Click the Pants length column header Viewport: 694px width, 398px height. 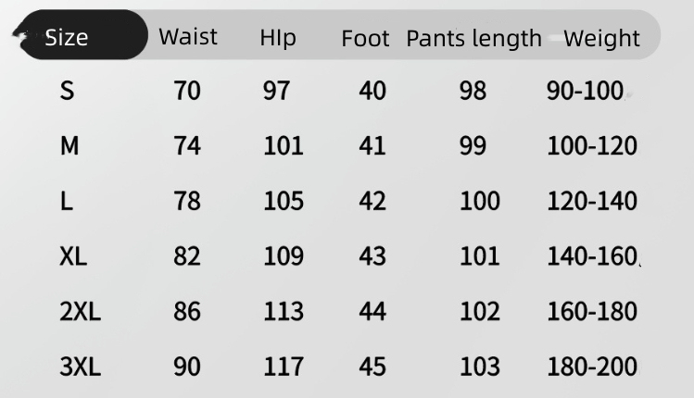(473, 38)
